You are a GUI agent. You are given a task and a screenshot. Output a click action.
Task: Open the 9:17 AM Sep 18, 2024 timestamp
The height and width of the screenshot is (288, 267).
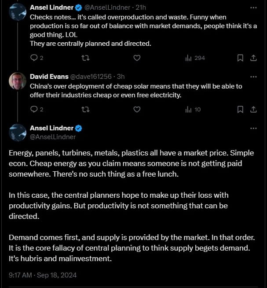[x=43, y=275]
